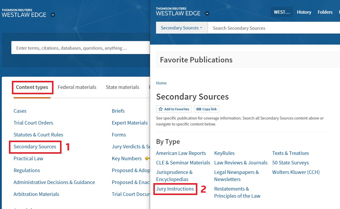The height and width of the screenshot is (209, 340).
Task: Focus the main 'Enter terms, citations' search box
Action: [x=80, y=48]
